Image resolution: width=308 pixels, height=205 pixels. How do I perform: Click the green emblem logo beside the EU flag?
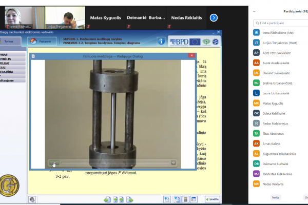[206, 42]
